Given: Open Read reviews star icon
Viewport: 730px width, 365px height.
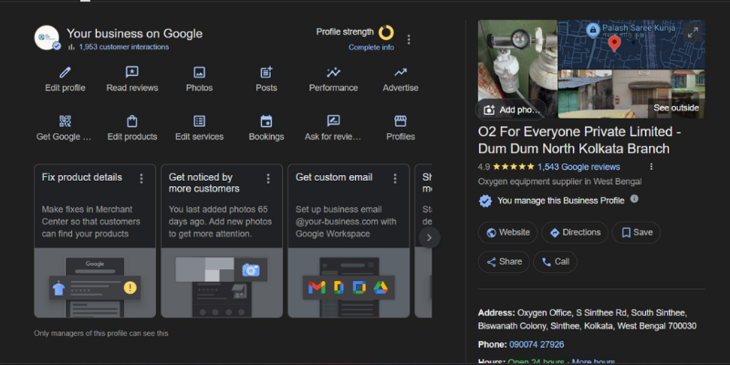Looking at the screenshot, I should pos(132,72).
